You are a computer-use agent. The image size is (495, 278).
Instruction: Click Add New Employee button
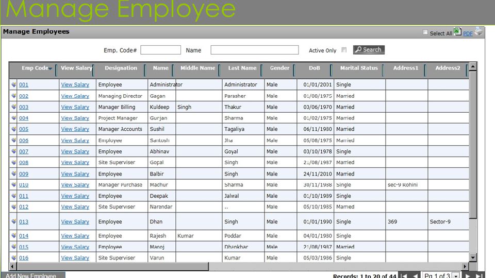33,275
